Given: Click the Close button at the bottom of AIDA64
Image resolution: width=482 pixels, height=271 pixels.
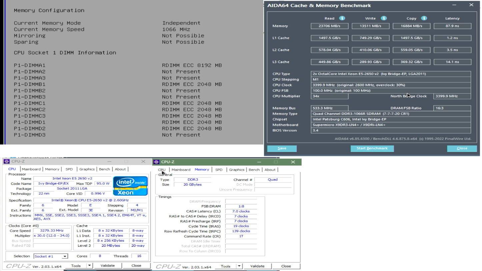Looking at the screenshot, I should (x=462, y=148).
